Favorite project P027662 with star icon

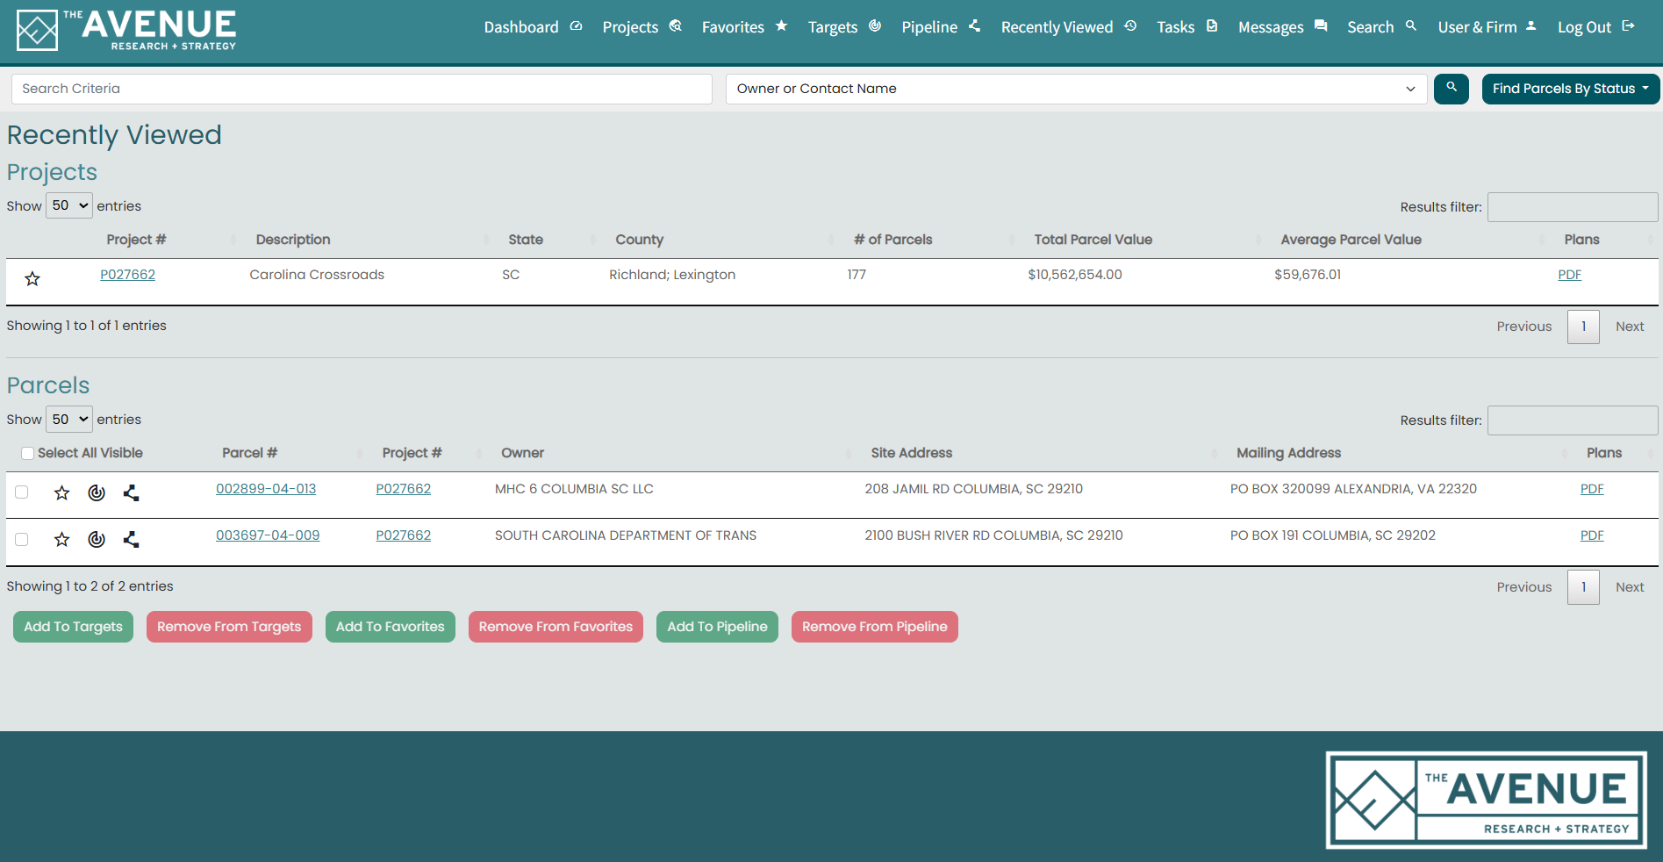click(32, 279)
